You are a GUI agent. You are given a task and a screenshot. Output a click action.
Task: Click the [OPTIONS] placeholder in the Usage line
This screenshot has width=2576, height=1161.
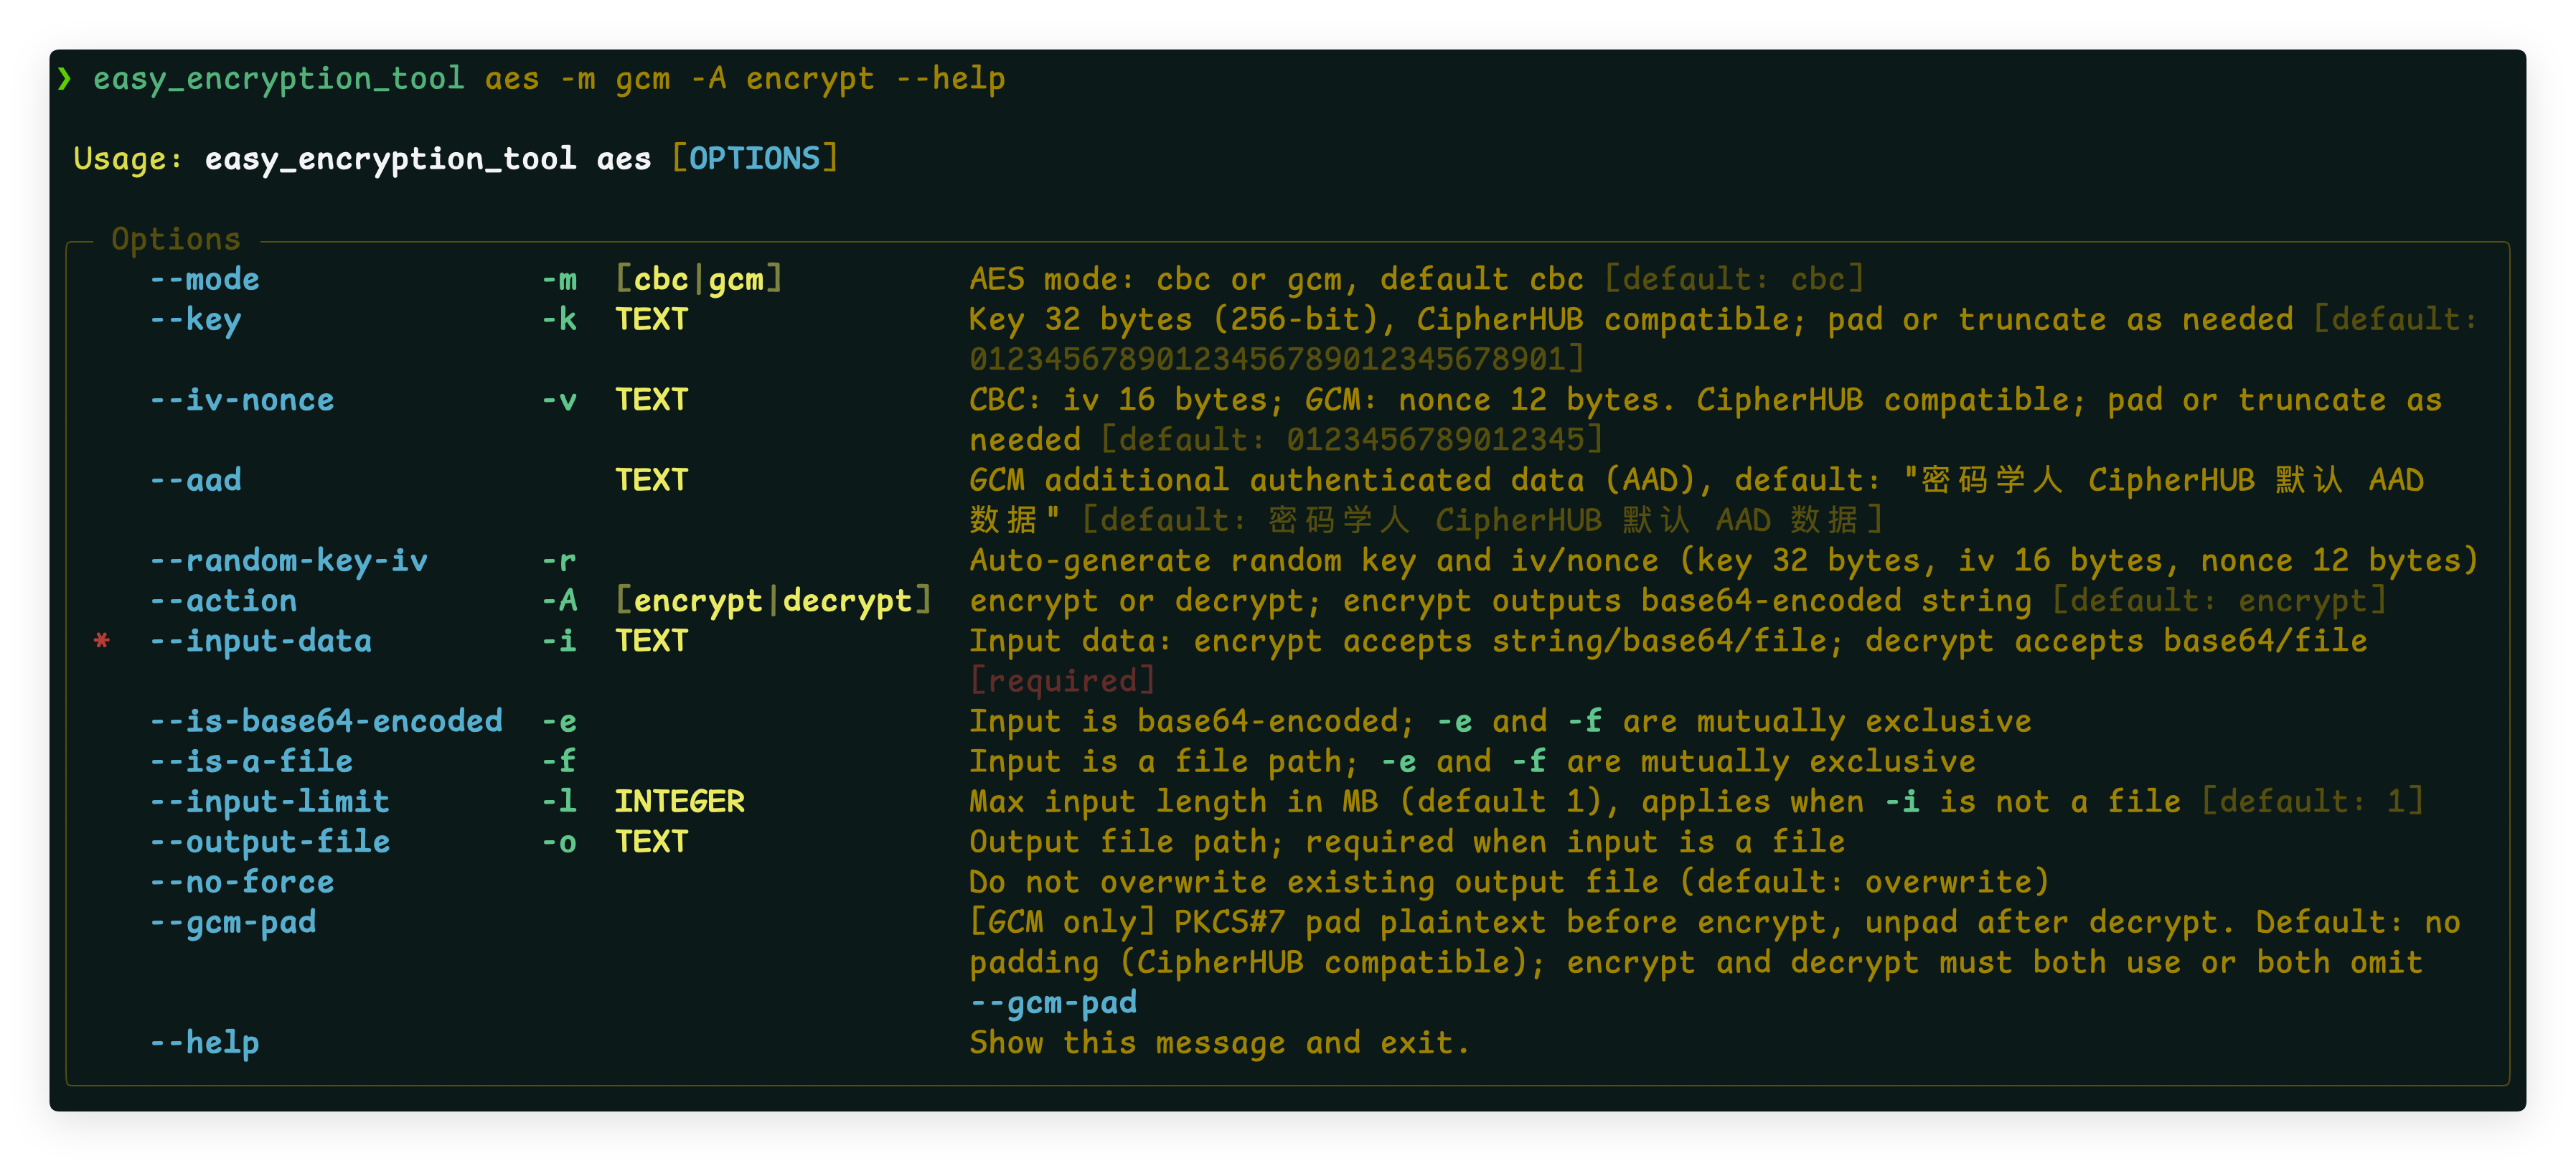click(754, 158)
